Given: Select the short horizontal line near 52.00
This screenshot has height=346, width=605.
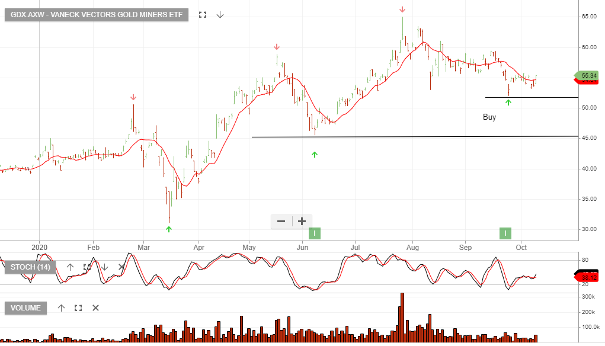Looking at the screenshot, I should coord(532,97).
